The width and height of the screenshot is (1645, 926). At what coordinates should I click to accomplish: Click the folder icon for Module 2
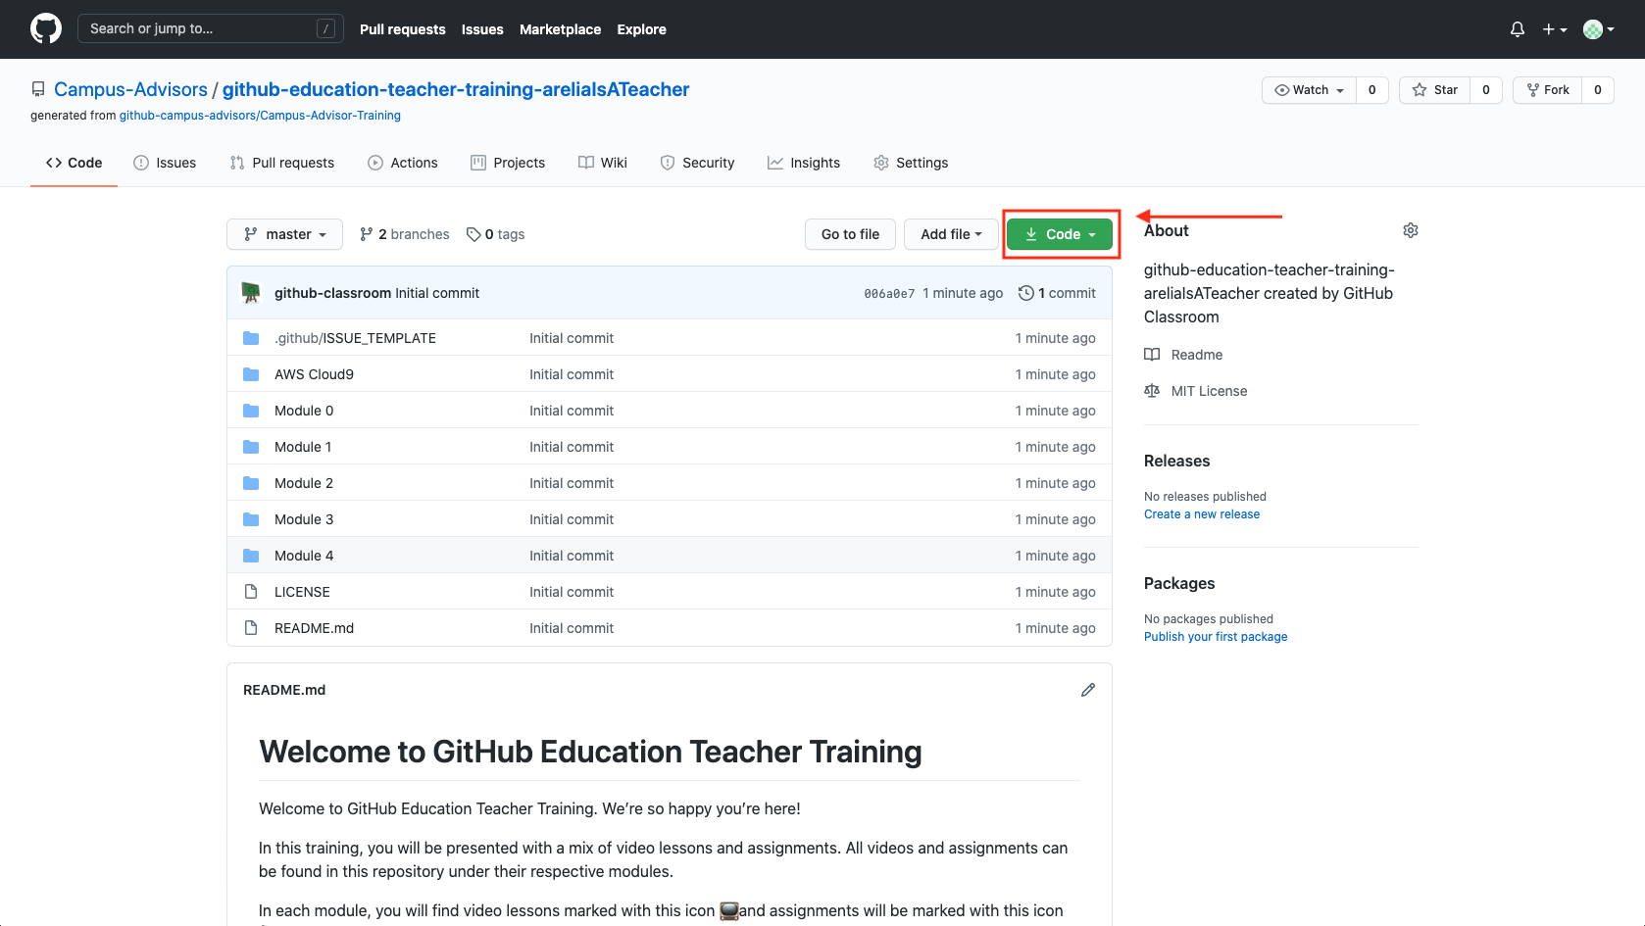click(x=251, y=483)
